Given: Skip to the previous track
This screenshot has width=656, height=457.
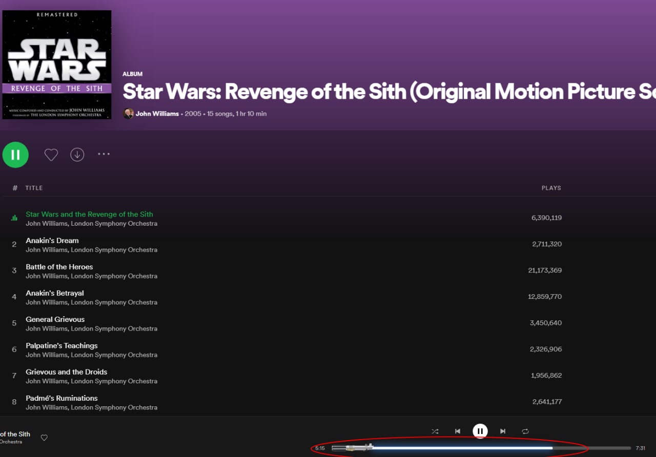Looking at the screenshot, I should point(458,431).
